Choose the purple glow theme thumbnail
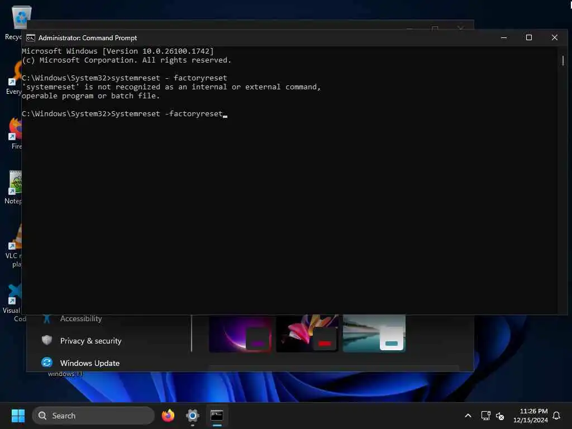Viewport: 572px width, 429px height. [x=240, y=333]
